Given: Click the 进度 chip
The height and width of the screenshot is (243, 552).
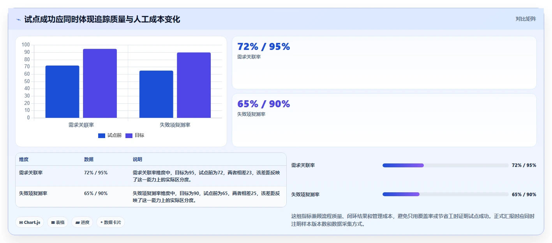Looking at the screenshot, I should (x=82, y=222).
